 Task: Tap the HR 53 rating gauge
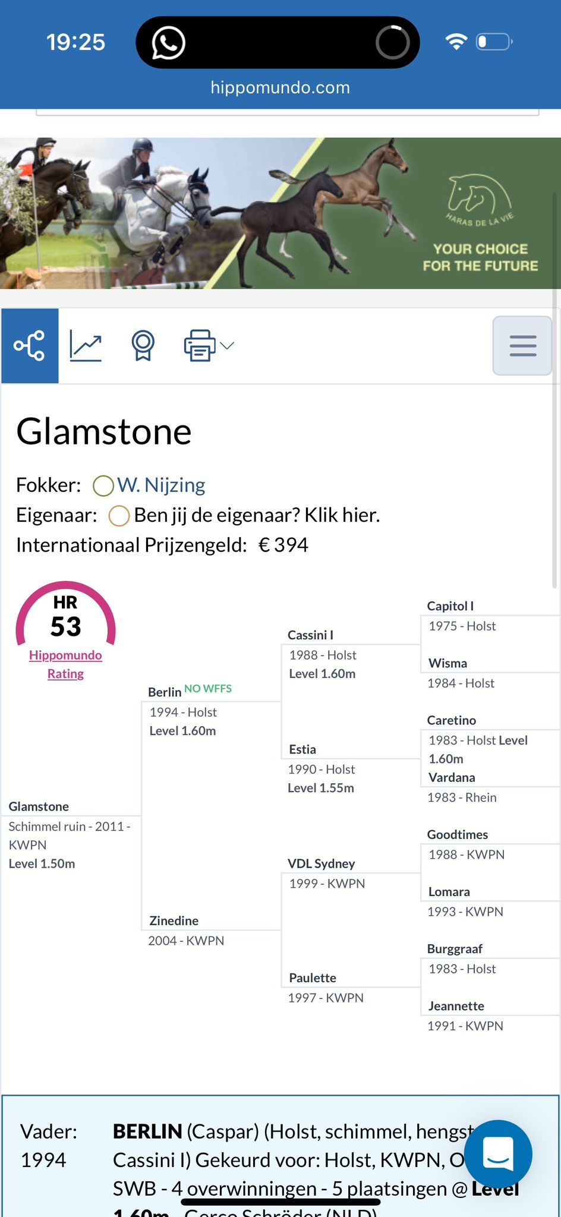click(65, 614)
